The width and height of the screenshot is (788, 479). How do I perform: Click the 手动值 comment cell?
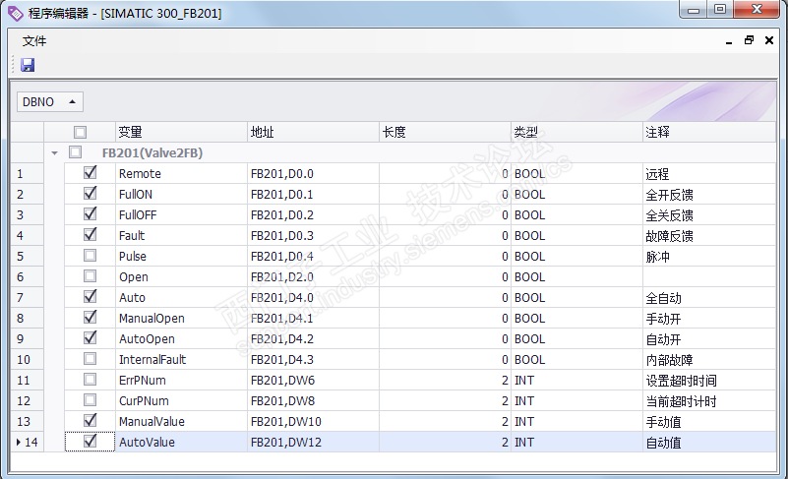[x=709, y=421]
